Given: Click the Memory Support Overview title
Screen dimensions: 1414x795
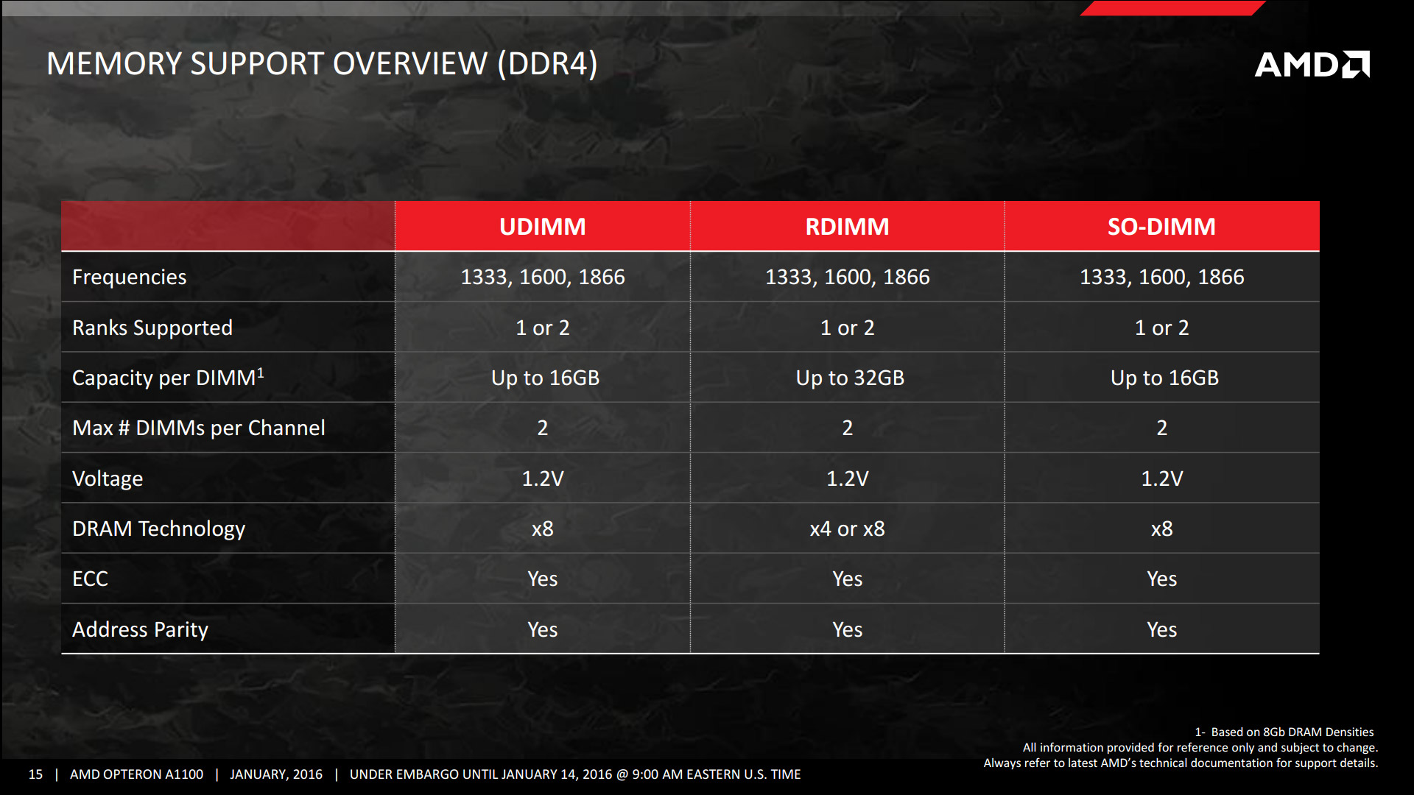Looking at the screenshot, I should (322, 64).
